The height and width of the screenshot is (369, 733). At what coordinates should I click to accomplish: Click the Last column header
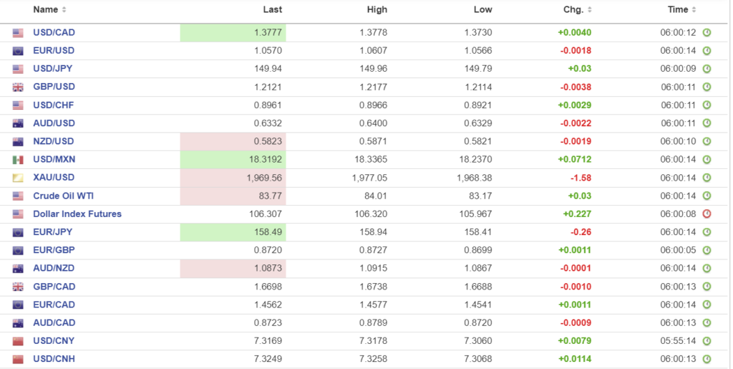[x=272, y=10]
